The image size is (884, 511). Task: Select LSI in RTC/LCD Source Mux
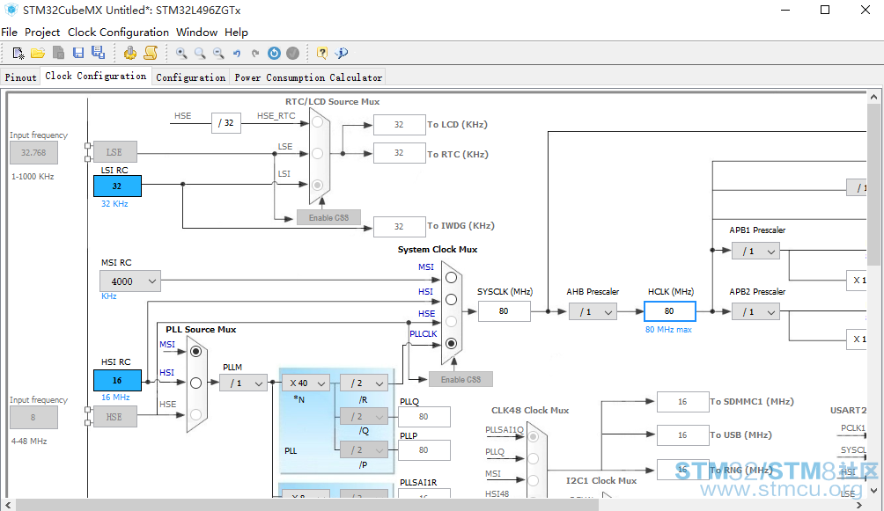click(317, 185)
